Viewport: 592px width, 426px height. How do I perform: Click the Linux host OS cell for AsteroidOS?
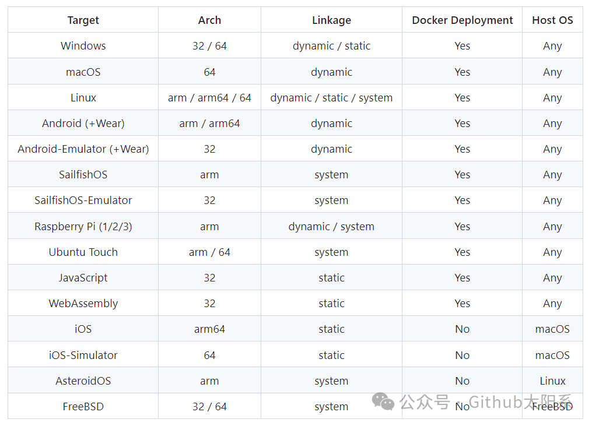[x=552, y=381]
